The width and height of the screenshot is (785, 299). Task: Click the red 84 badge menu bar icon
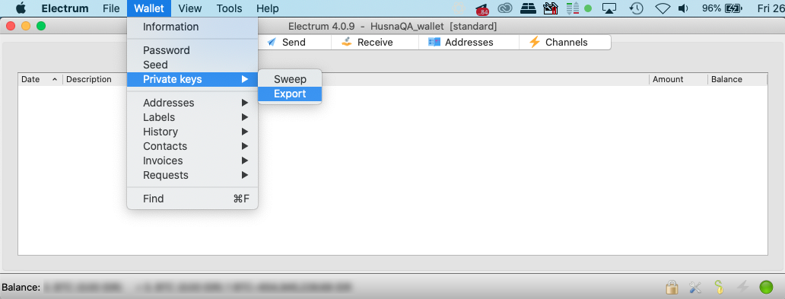pos(481,8)
